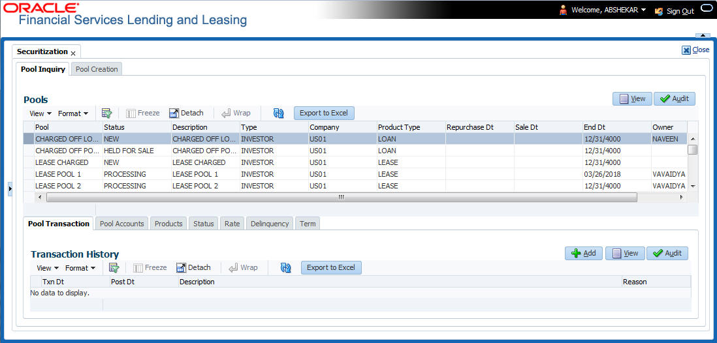Click Query by Example icon in Transaction History
This screenshot has height=343, width=717.
114,267
